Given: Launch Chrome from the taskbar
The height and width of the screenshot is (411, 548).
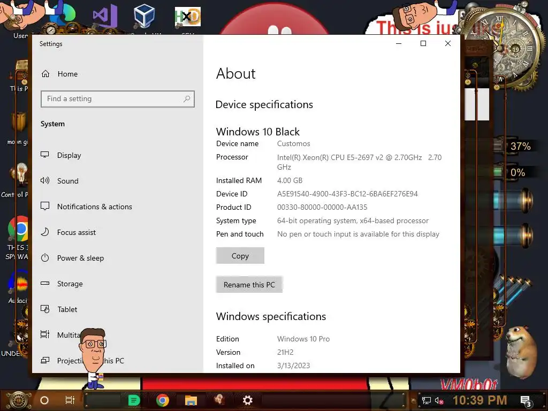Looking at the screenshot, I should (x=163, y=400).
